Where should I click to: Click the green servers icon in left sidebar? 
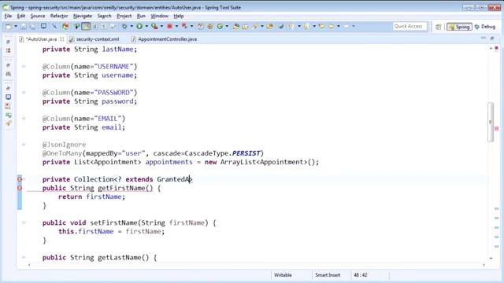click(9, 116)
